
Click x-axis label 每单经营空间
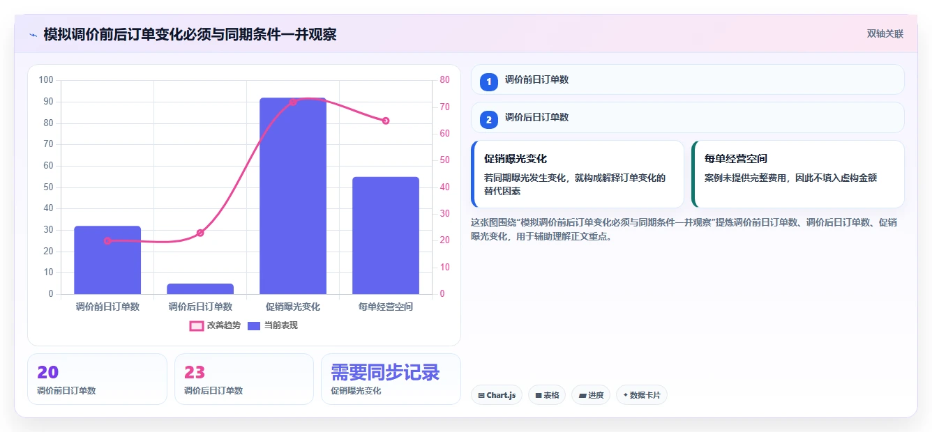click(386, 307)
